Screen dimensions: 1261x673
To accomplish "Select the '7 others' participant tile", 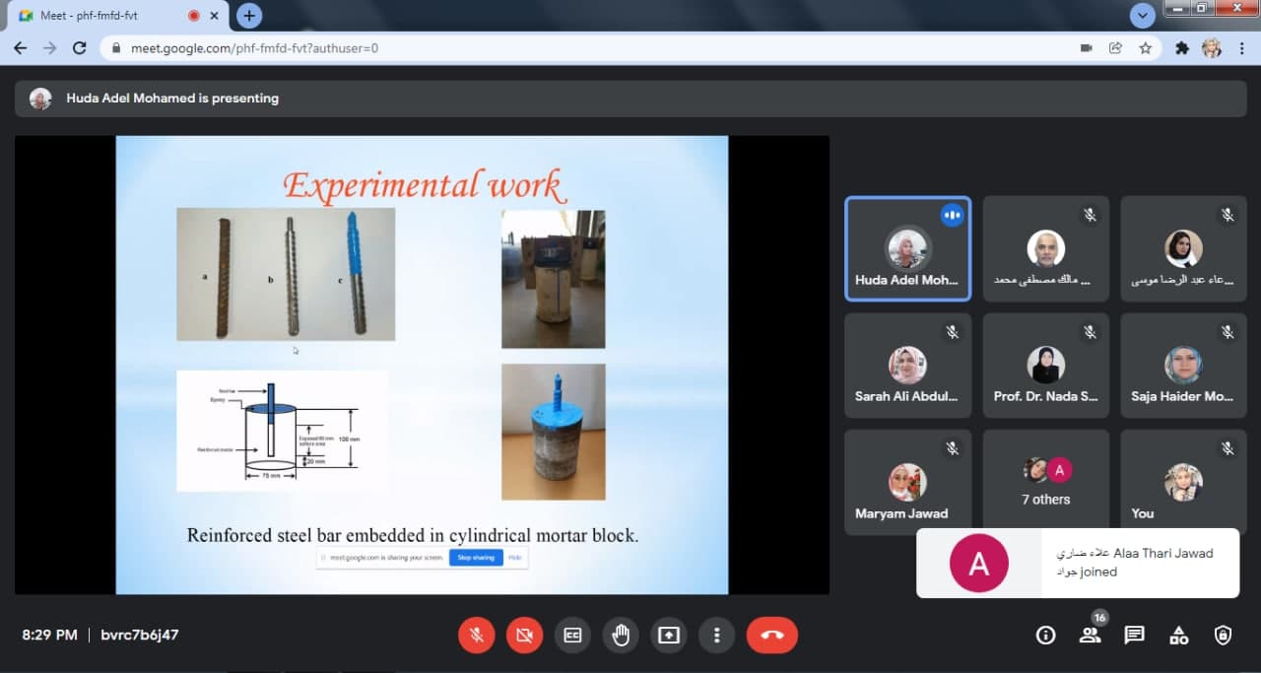I will pos(1045,483).
